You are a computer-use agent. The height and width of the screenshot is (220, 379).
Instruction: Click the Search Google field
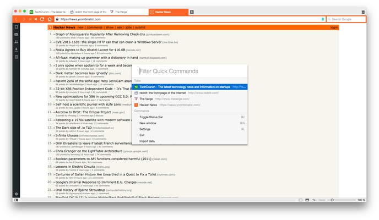pos(346,19)
